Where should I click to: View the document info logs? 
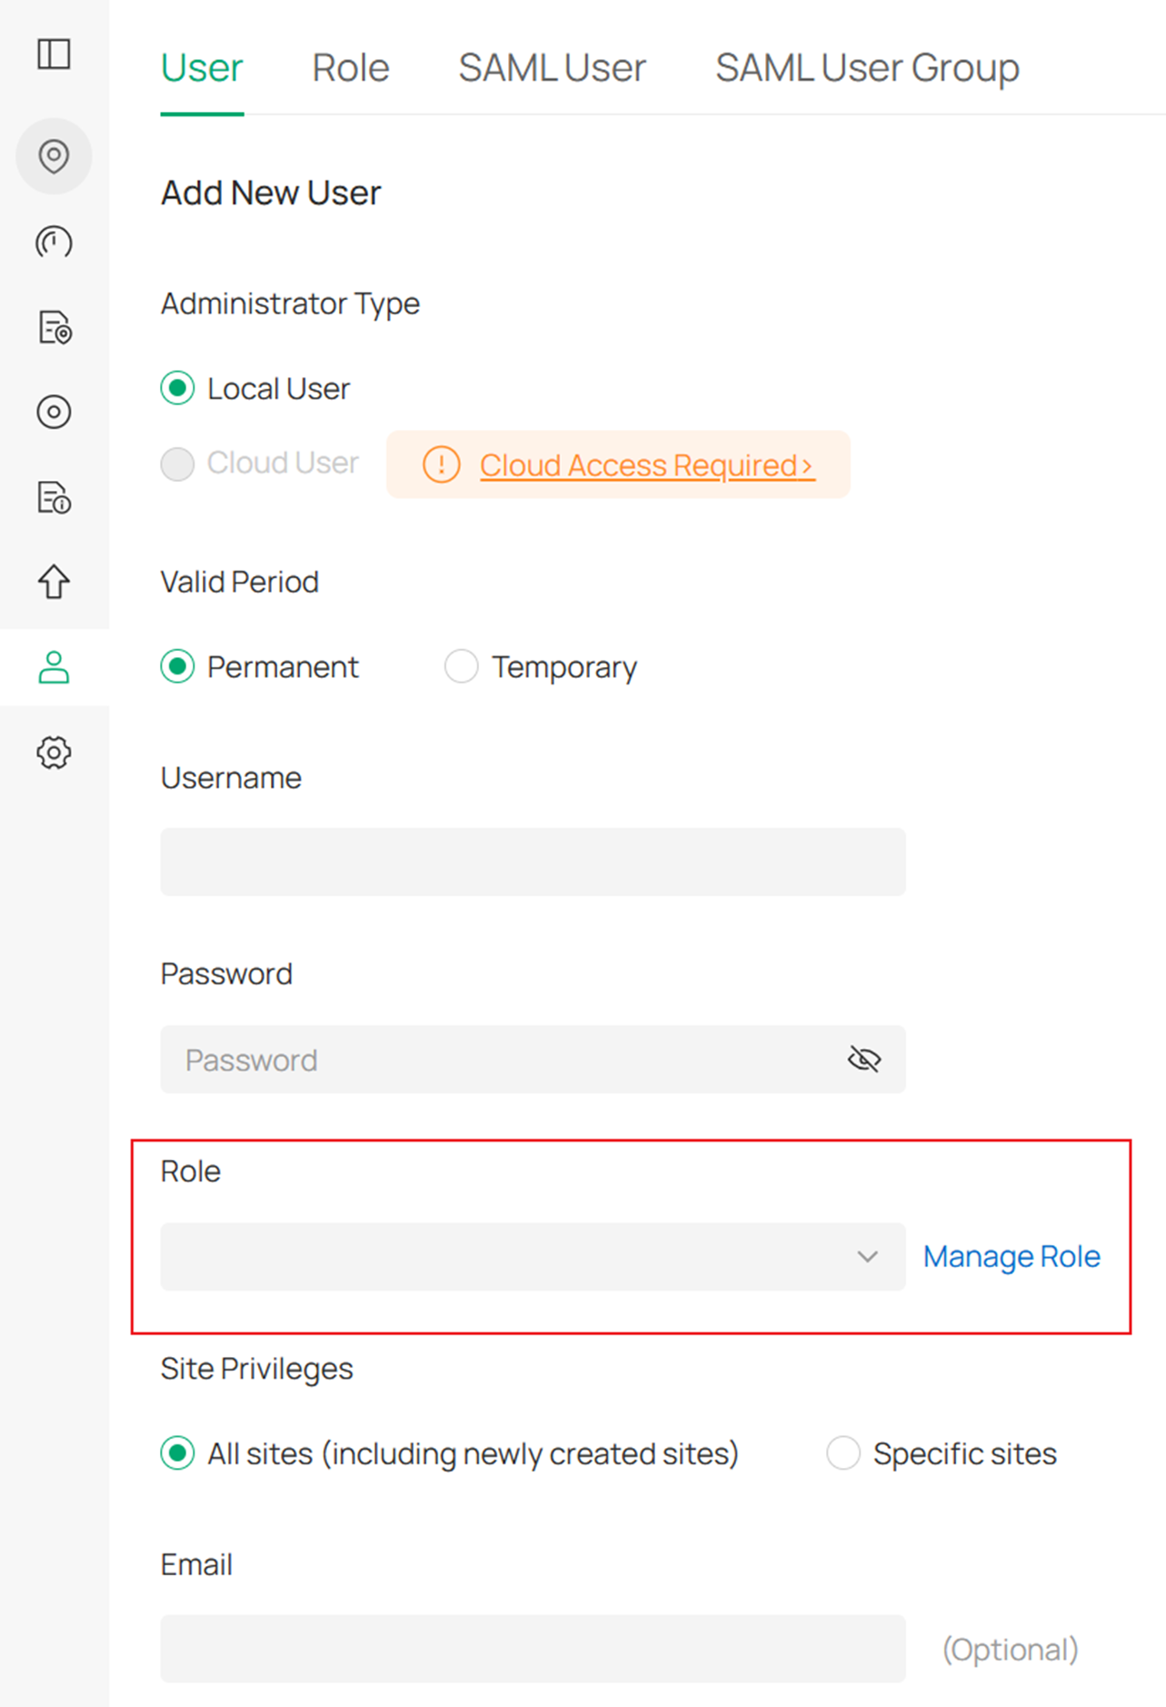click(x=54, y=499)
